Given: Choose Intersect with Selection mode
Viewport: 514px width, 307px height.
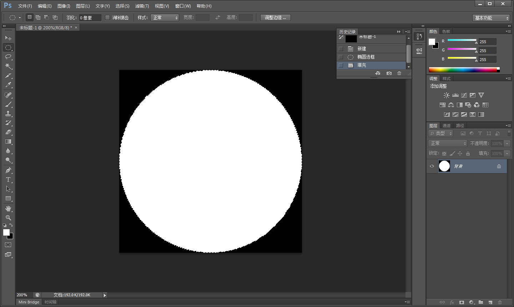Looking at the screenshot, I should (55, 17).
